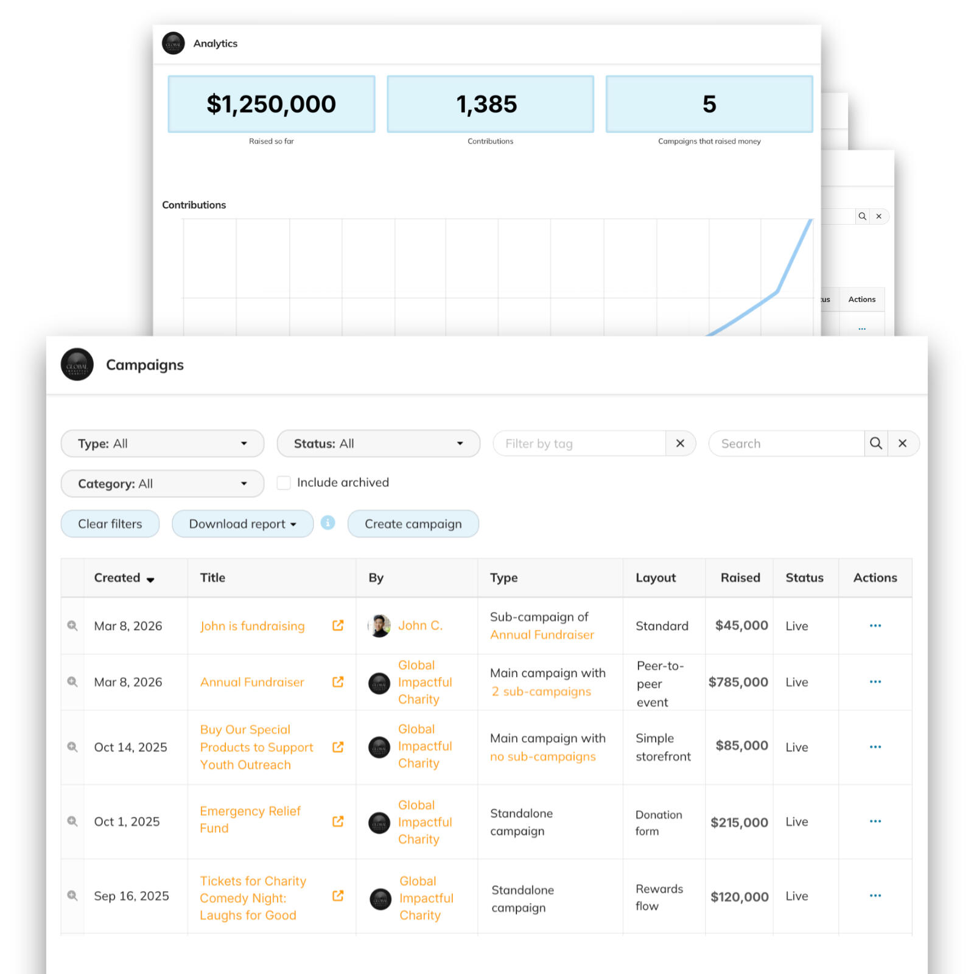Open the Download report menu

point(242,524)
